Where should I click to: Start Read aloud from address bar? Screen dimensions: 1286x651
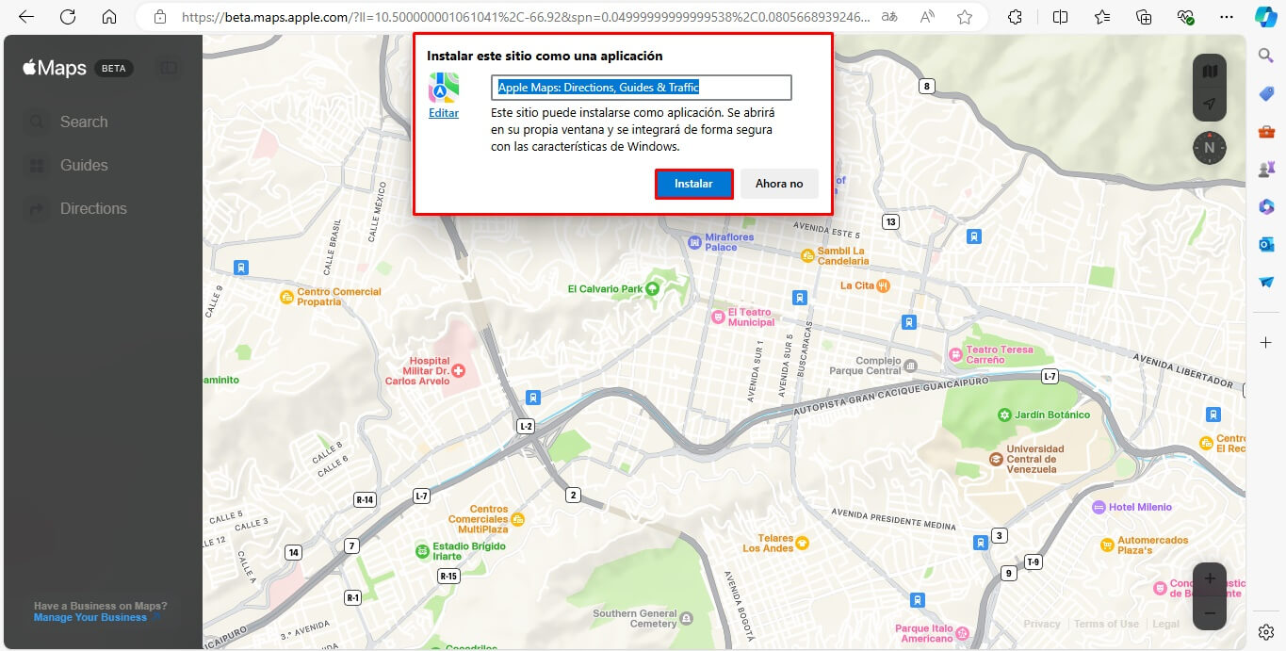pyautogui.click(x=926, y=17)
